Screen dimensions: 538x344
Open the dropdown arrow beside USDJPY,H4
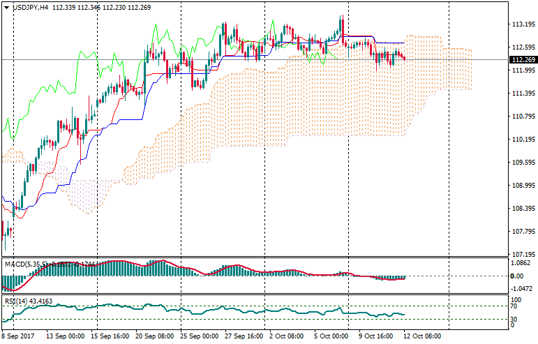click(6, 7)
